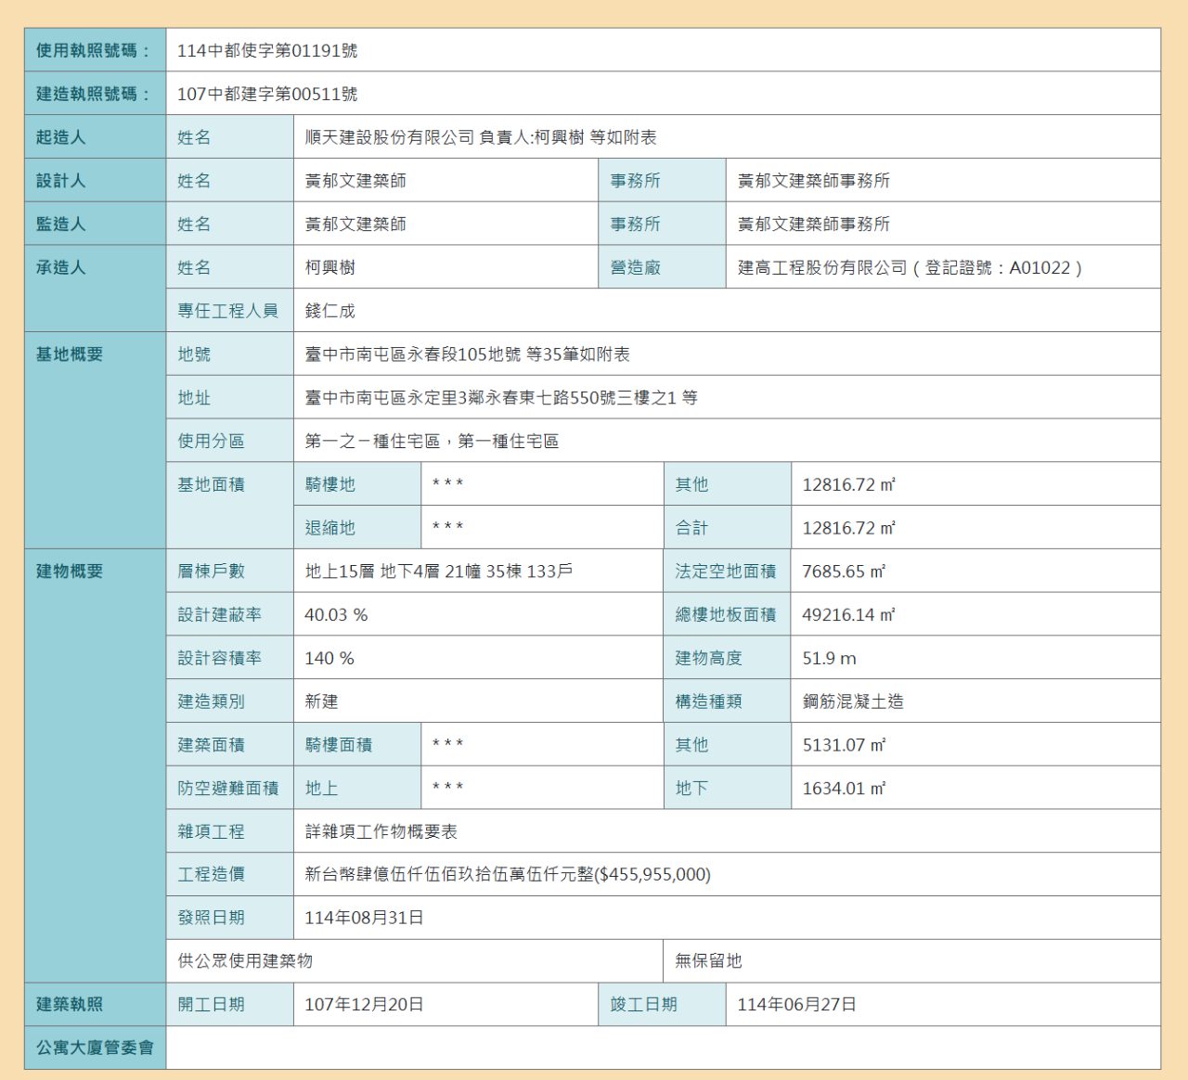Click the 發照日期 value 114年08月31日

click(364, 918)
